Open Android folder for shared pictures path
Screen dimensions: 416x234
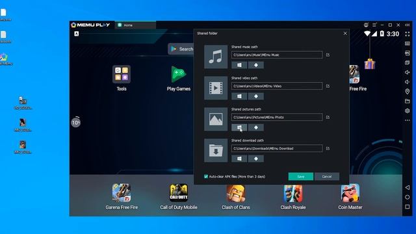tap(255, 127)
